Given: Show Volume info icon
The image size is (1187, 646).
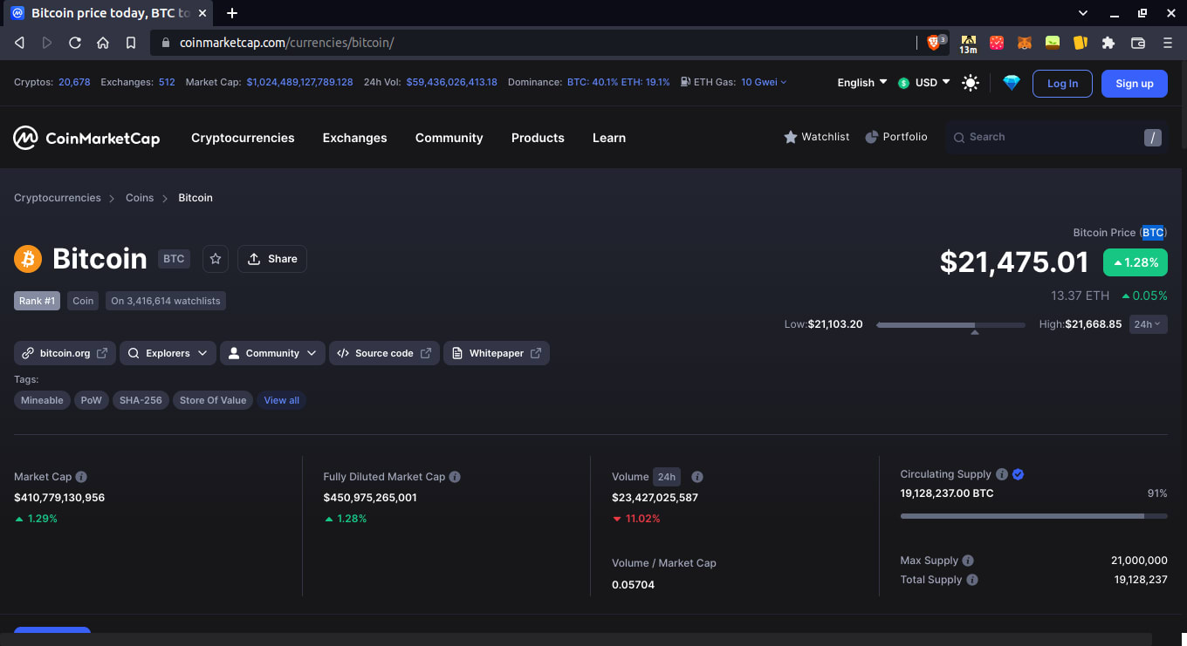Looking at the screenshot, I should point(697,477).
